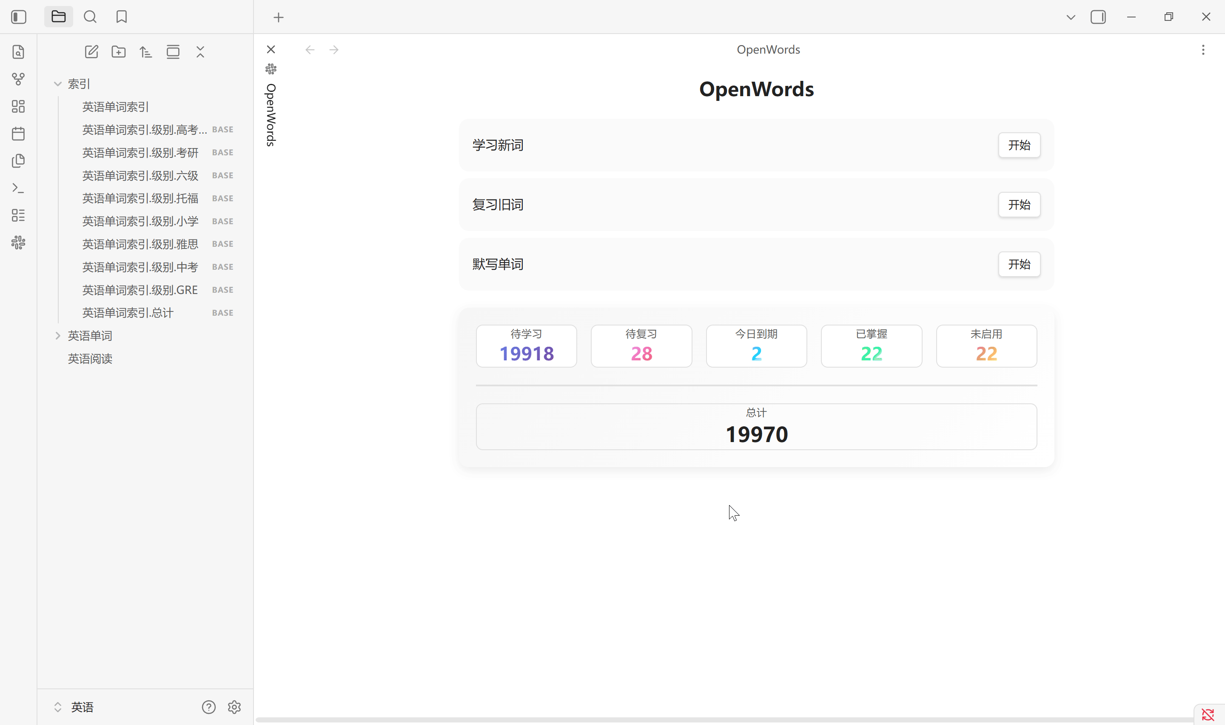Open the graph view icon in ribbon
Image resolution: width=1225 pixels, height=725 pixels.
point(18,79)
